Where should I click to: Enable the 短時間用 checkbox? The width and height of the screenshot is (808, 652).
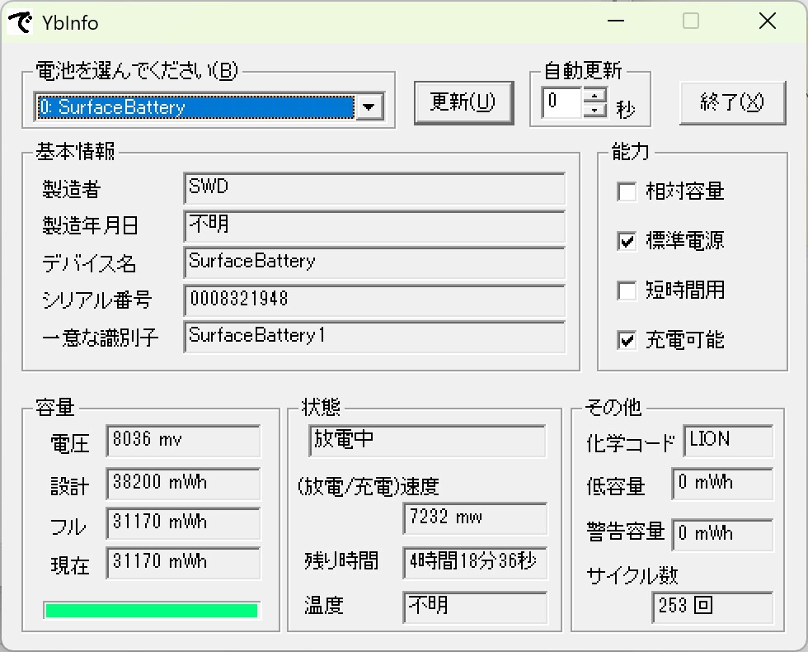626,291
